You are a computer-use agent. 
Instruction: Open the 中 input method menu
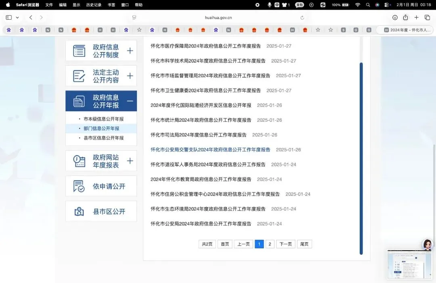pyautogui.click(x=277, y=5)
